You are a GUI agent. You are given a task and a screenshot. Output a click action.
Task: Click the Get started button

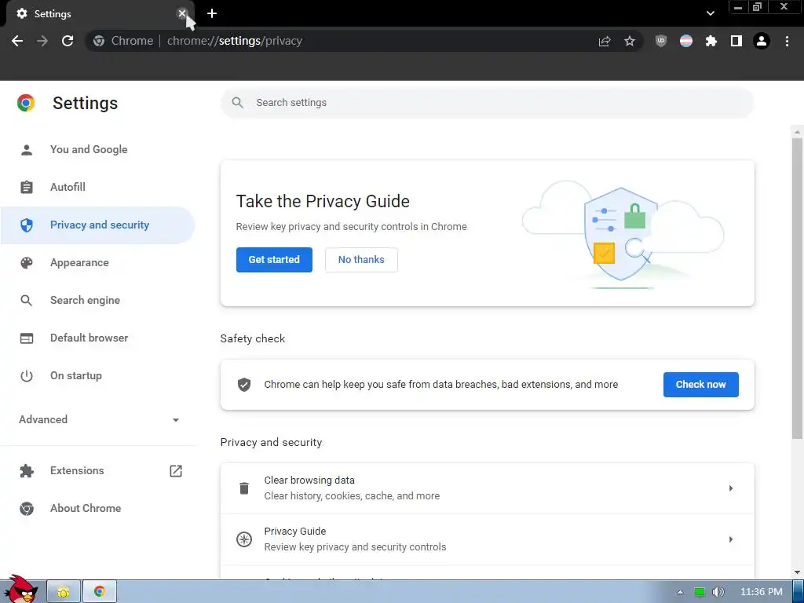(274, 259)
